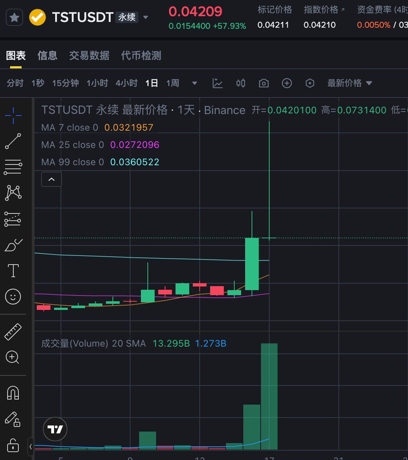Image resolution: width=408 pixels, height=460 pixels.
Task: Click the 标记价格 mark price label
Action: tap(275, 9)
